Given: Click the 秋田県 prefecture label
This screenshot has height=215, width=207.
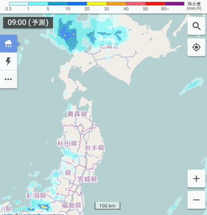Looking at the screenshot, I should point(67,144).
